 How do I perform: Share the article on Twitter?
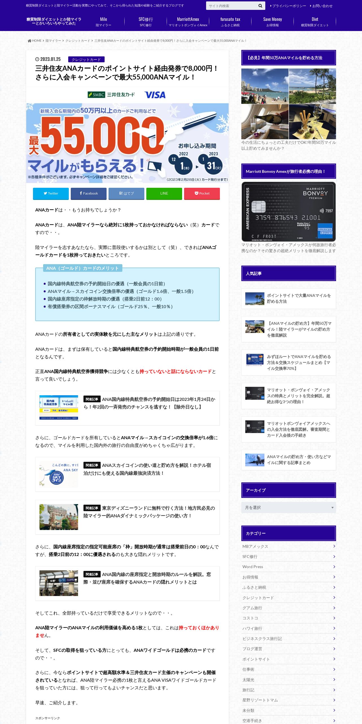pyautogui.click(x=51, y=193)
